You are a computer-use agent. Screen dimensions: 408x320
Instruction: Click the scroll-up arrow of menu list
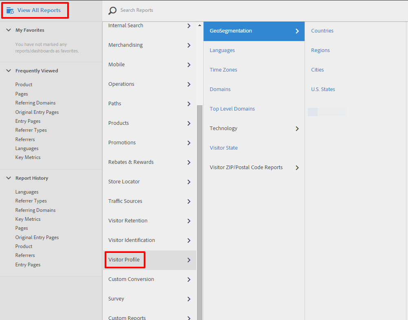pyautogui.click(x=200, y=26)
